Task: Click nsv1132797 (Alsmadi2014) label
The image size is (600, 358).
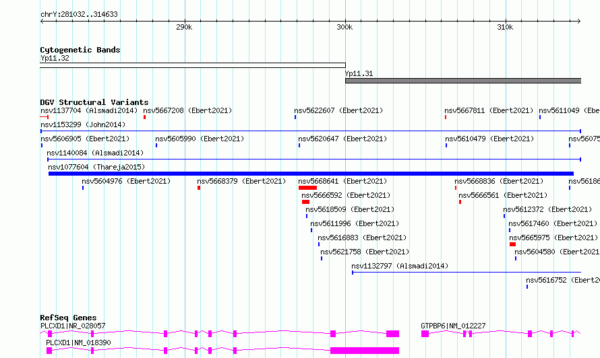Action: click(400, 266)
